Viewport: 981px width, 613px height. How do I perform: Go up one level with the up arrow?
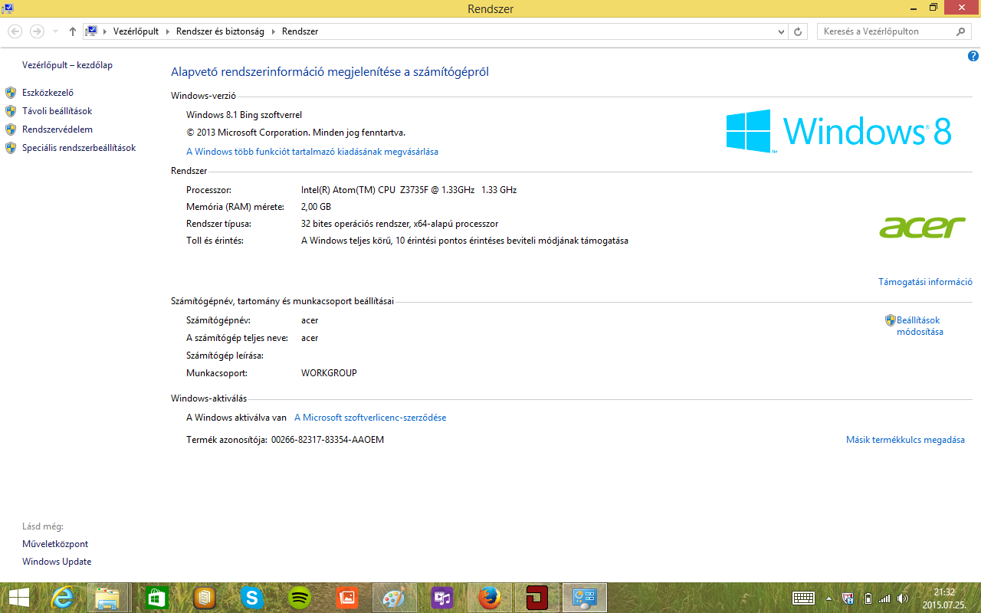click(x=73, y=31)
